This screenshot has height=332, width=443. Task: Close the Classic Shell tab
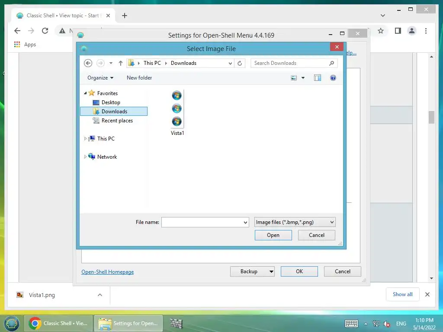(108, 16)
